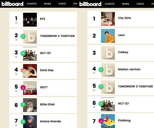The height and width of the screenshot is (128, 154).
Task: Select VIDEO in the left navigation bar
Action: [x=62, y=4]
